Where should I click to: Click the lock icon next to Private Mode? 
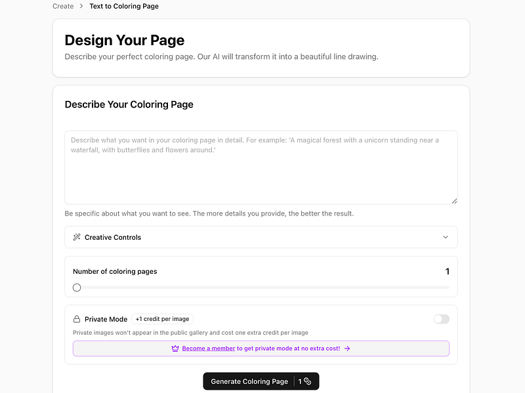pyautogui.click(x=77, y=319)
